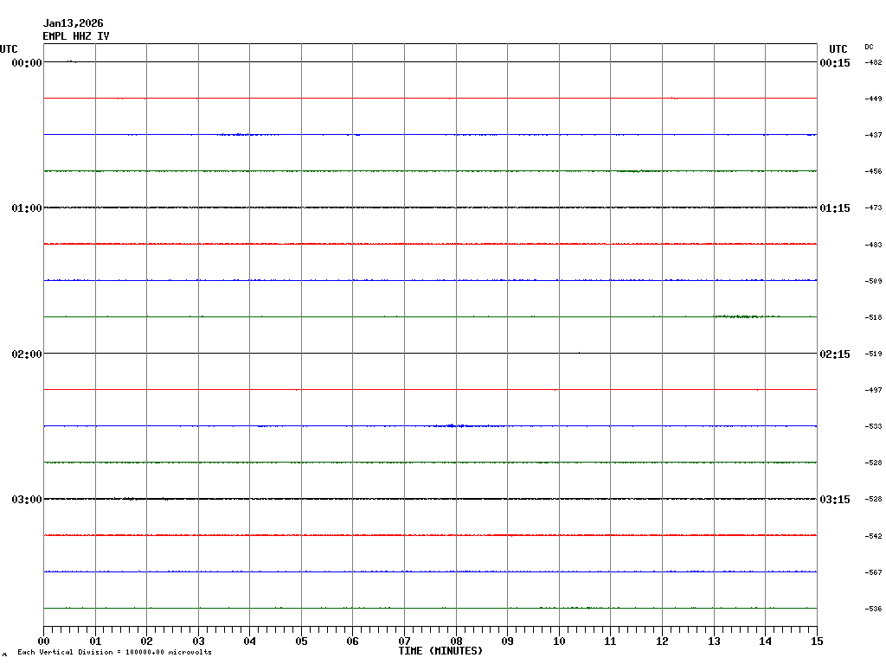The width and height of the screenshot is (886, 664).
Task: Click the 00:00 UTC row label
Action: coord(27,62)
